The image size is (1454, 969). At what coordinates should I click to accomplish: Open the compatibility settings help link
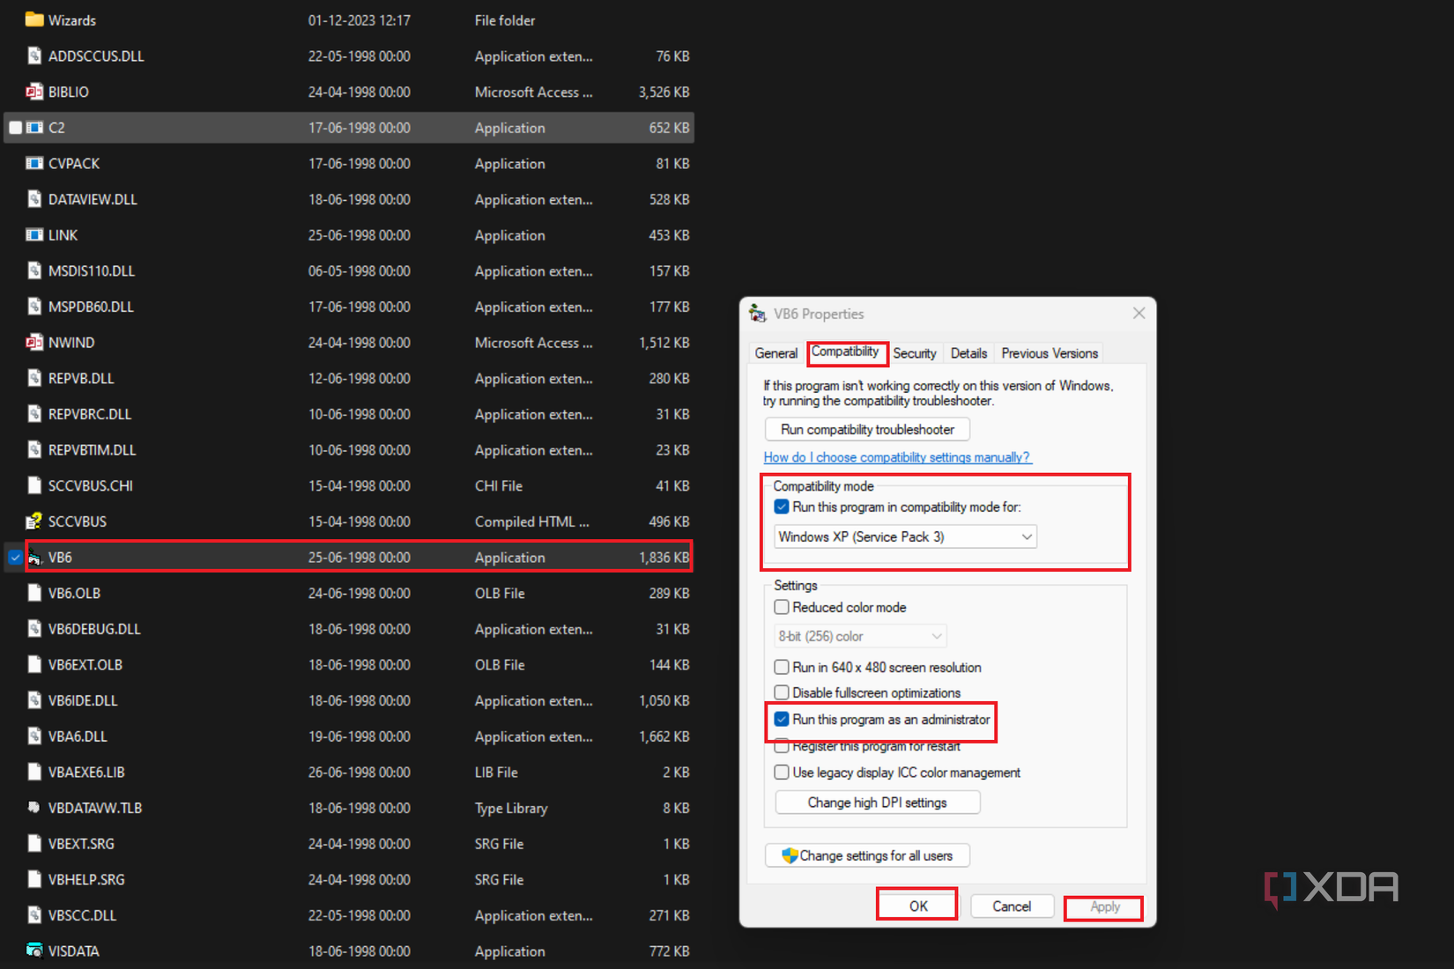coord(896,457)
